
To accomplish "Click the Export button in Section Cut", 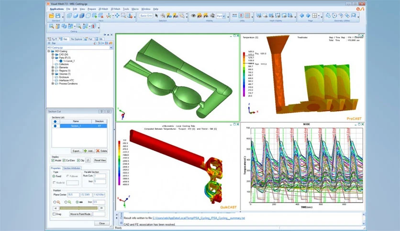I will click(x=76, y=151).
